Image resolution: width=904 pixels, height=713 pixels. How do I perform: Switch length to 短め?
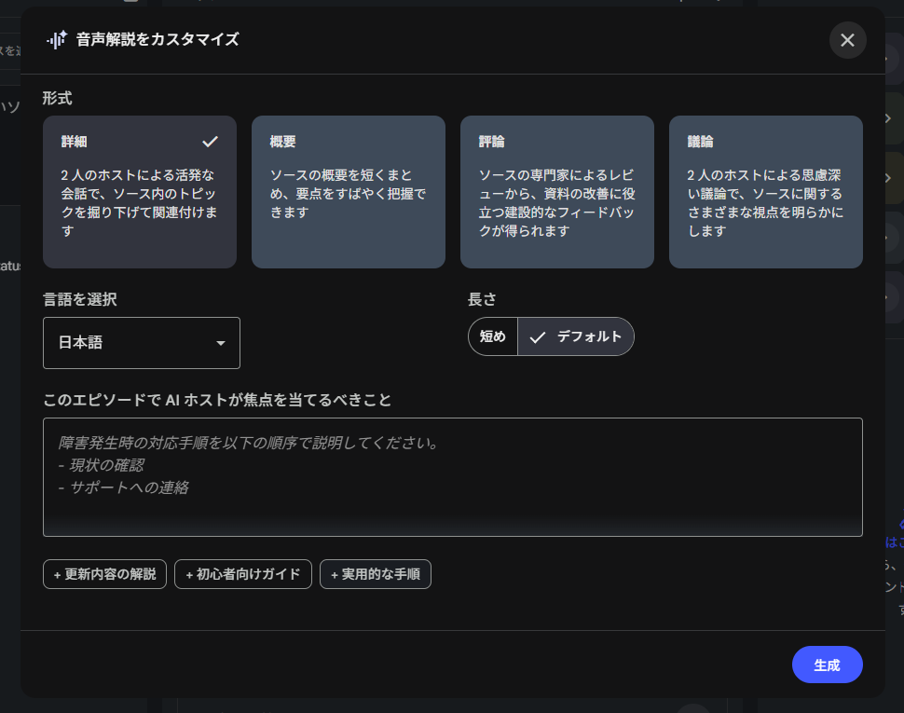493,336
